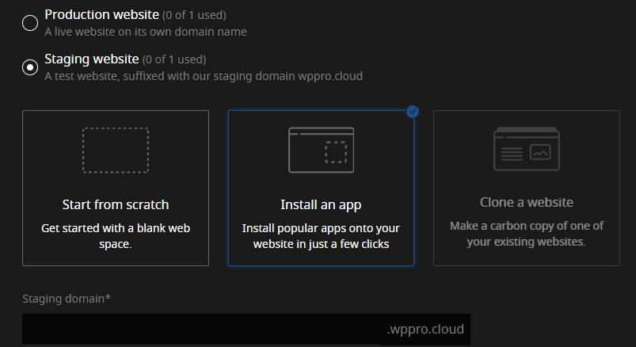
Task: Click 'A live website on its own domain name'
Action: pyautogui.click(x=146, y=32)
